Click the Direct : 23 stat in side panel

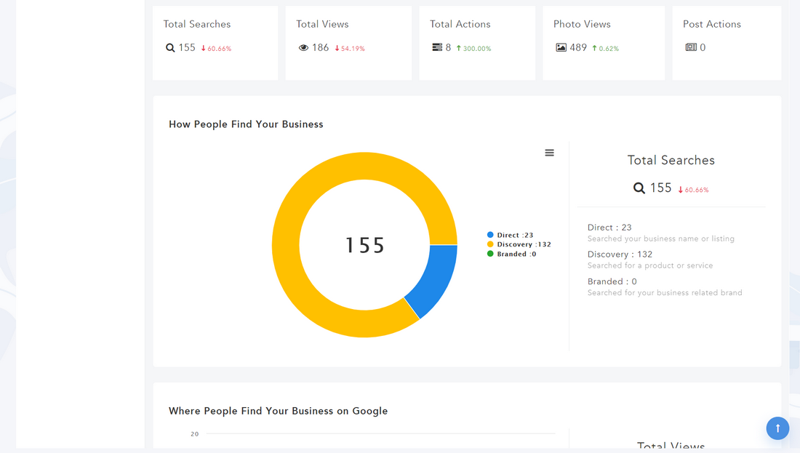[609, 228]
